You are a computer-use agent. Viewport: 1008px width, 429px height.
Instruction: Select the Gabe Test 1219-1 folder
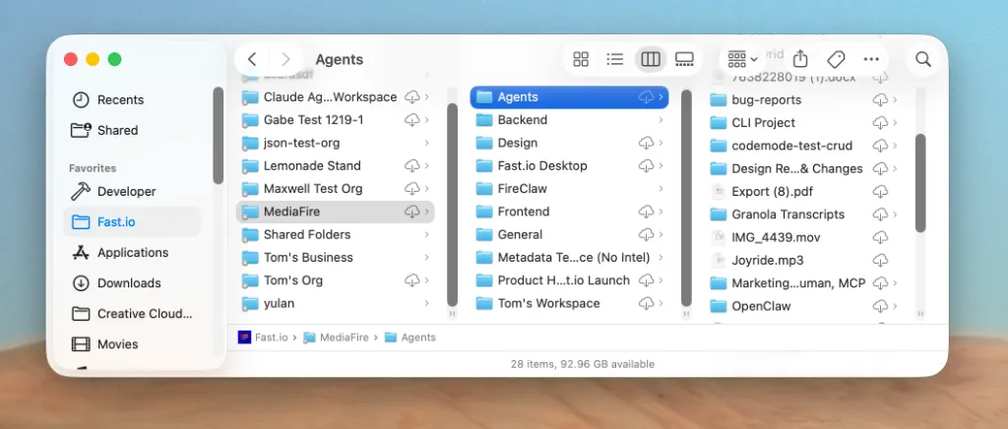pyautogui.click(x=335, y=119)
